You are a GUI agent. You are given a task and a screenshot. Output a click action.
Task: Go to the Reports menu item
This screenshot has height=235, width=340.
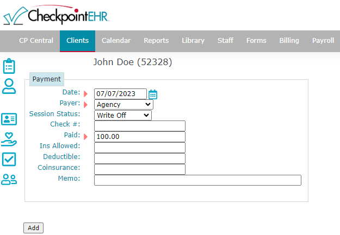(156, 41)
